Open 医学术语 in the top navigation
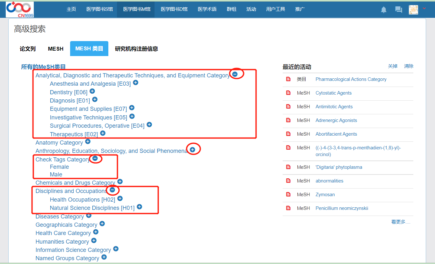The image size is (435, 264). tap(207, 9)
